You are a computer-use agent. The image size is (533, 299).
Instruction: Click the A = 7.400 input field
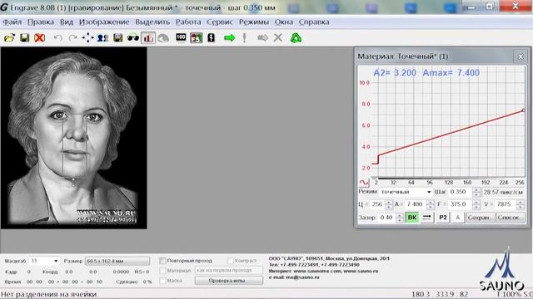(415, 204)
